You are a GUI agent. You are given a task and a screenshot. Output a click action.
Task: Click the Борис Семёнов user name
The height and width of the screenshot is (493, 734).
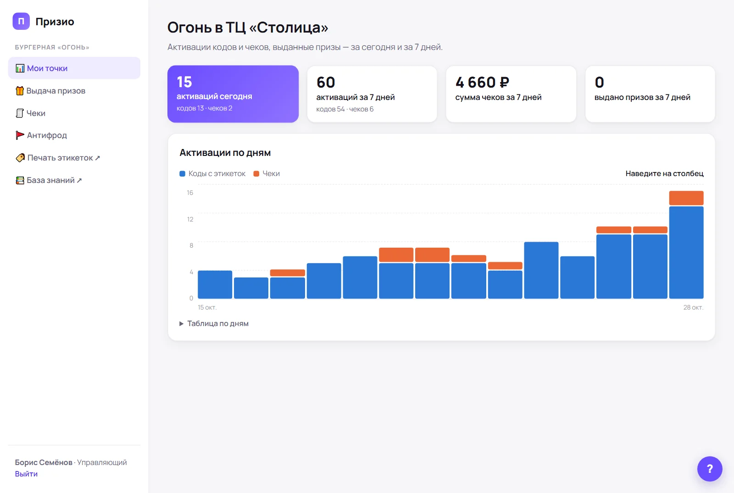tap(44, 462)
